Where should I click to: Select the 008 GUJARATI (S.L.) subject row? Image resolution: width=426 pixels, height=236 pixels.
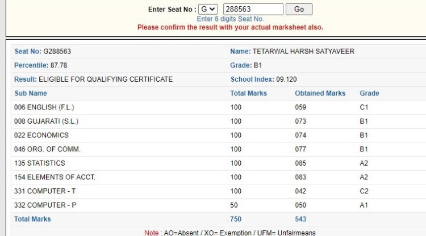click(46, 121)
